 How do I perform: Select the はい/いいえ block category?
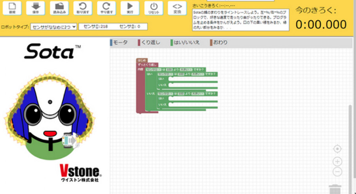point(187,42)
